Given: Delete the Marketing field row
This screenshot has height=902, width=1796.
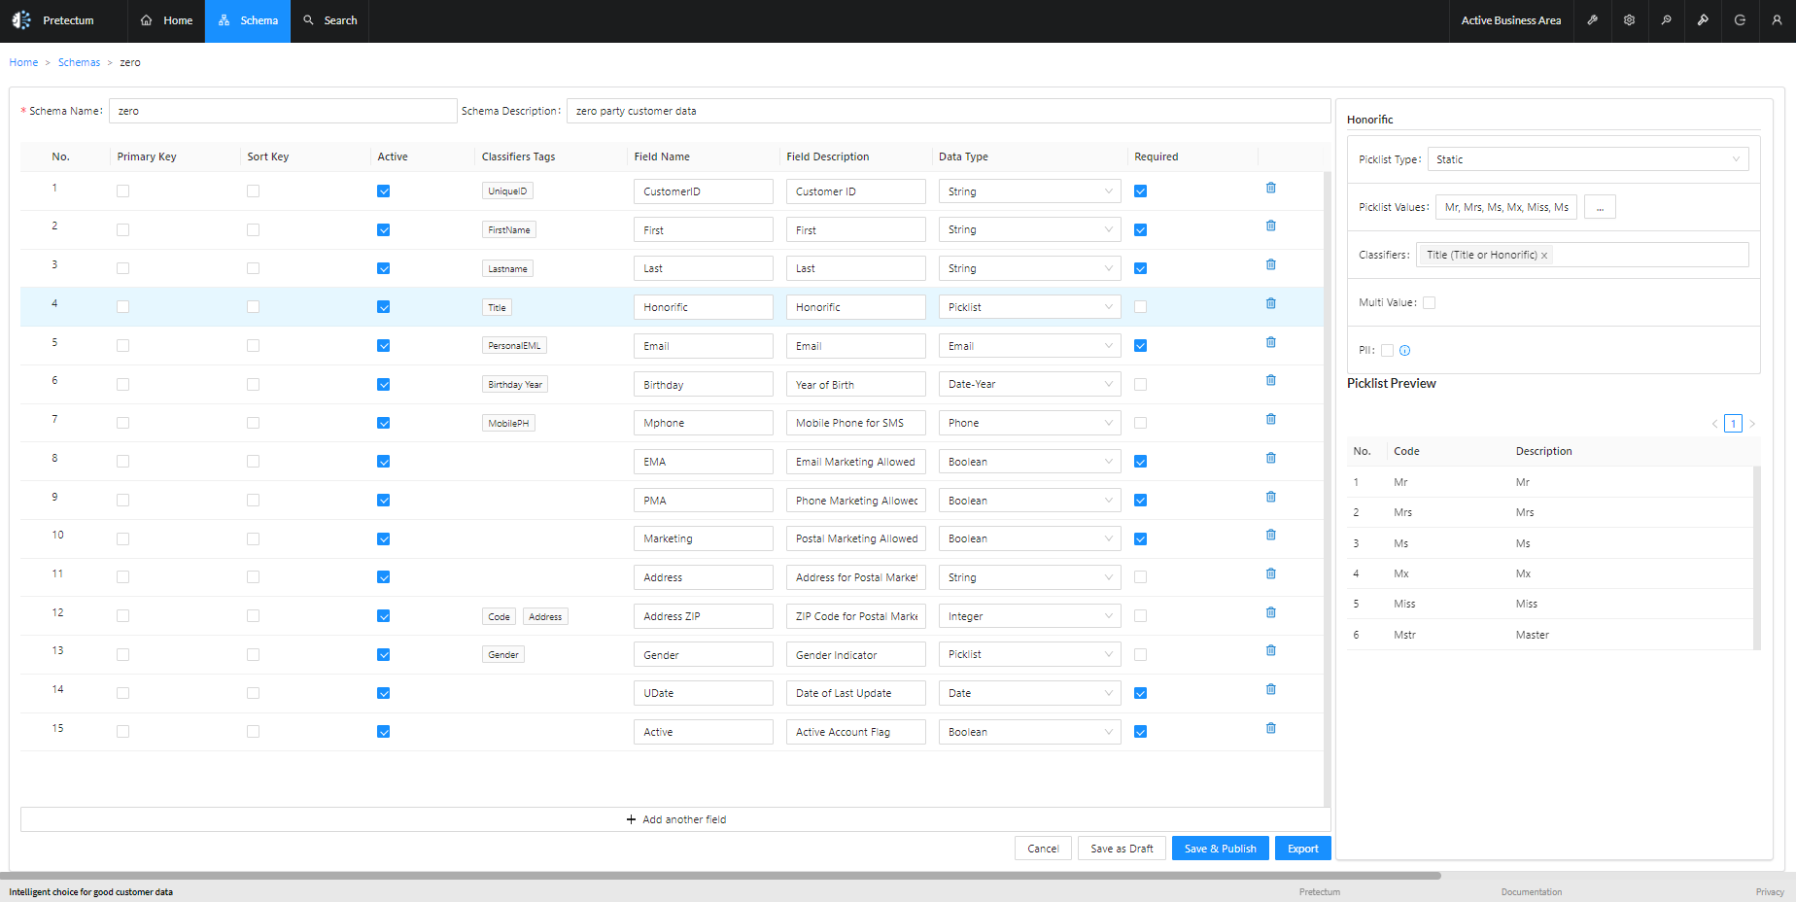Looking at the screenshot, I should (x=1271, y=535).
